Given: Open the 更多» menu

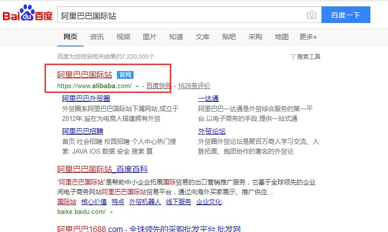Looking at the screenshot, I should coord(308,37).
